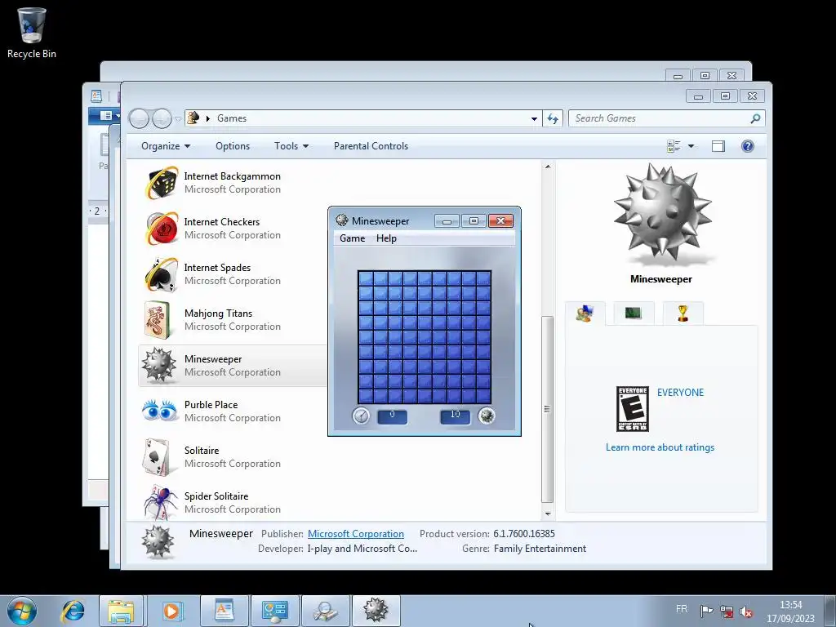Click the refresh icon next to address bar

click(x=553, y=118)
